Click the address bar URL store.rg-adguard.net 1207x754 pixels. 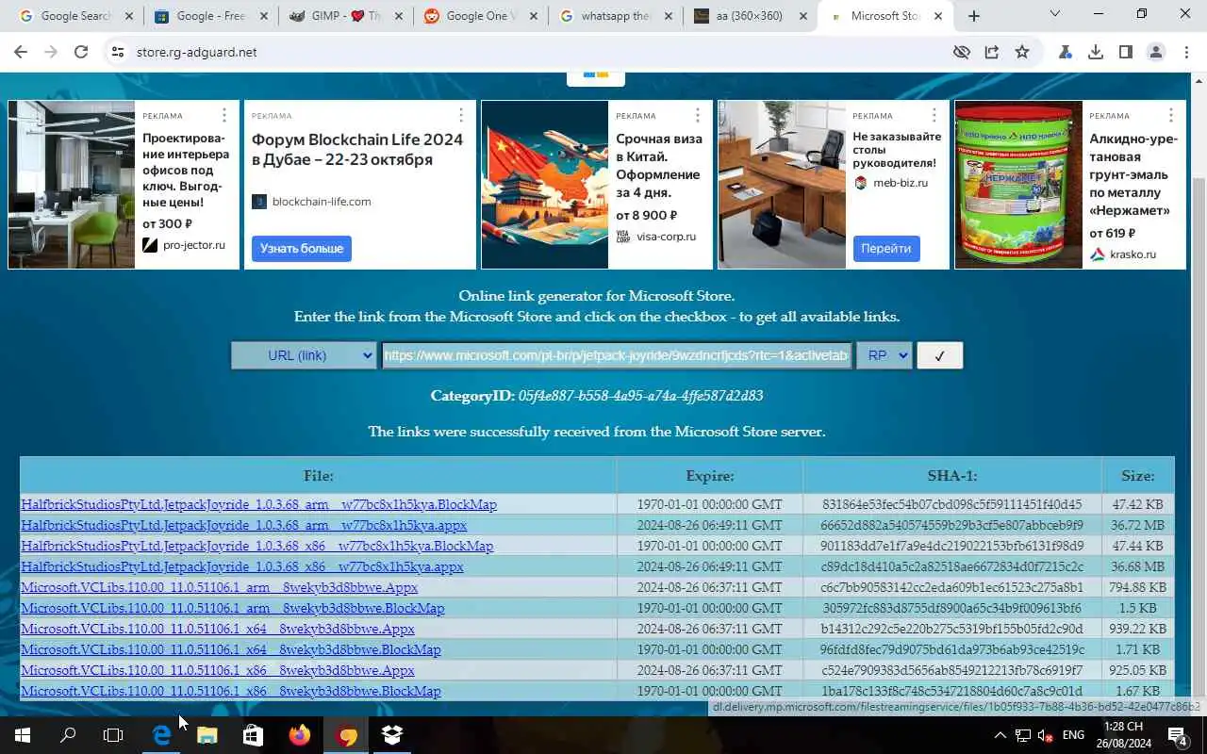[196, 53]
